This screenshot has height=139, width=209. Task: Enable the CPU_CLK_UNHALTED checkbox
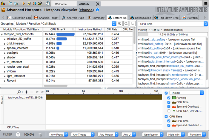click(170, 111)
